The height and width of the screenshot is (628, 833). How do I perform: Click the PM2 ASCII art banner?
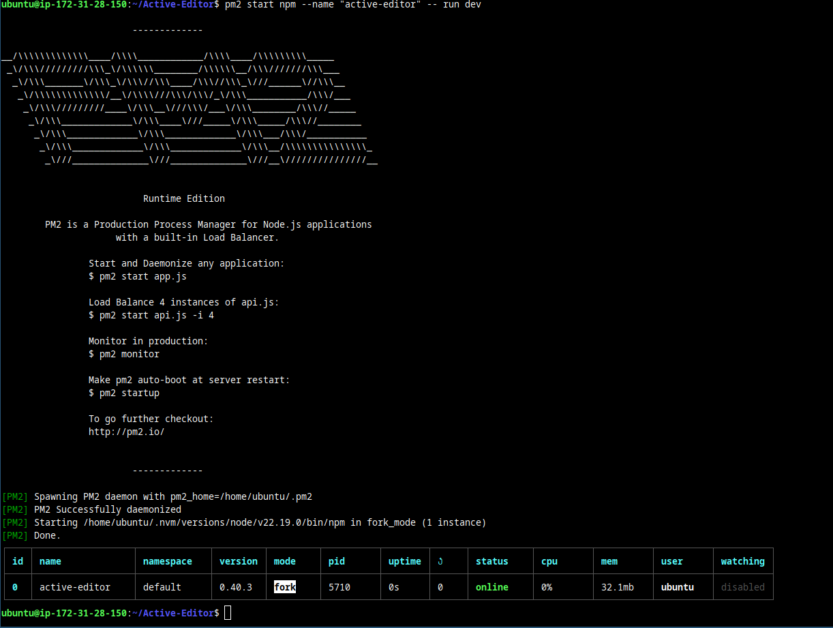191,109
